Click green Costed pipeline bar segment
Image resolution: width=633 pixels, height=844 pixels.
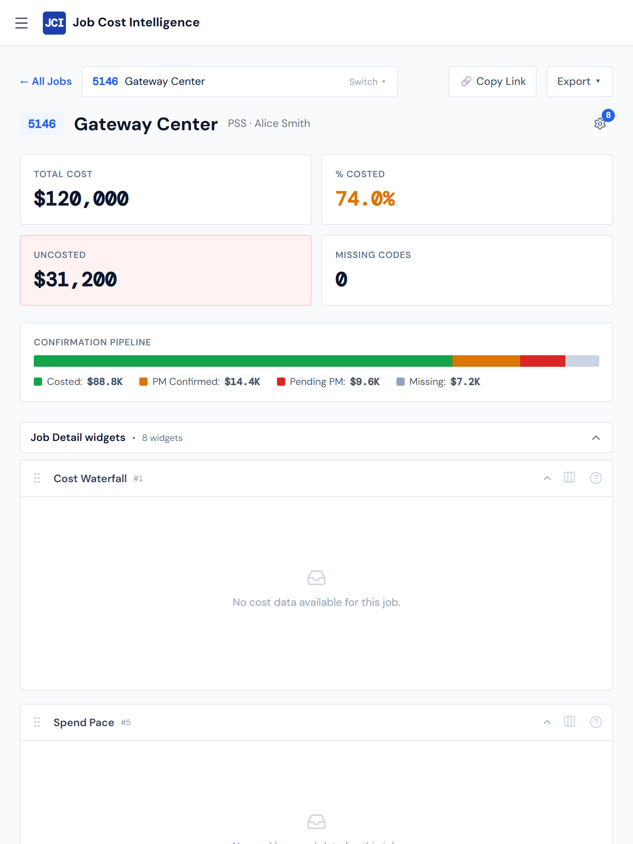point(243,361)
